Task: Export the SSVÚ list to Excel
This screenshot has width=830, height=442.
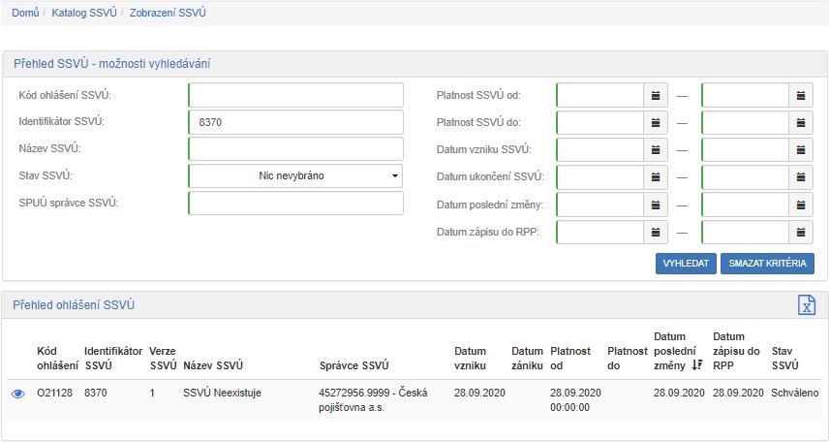Action: [x=806, y=305]
